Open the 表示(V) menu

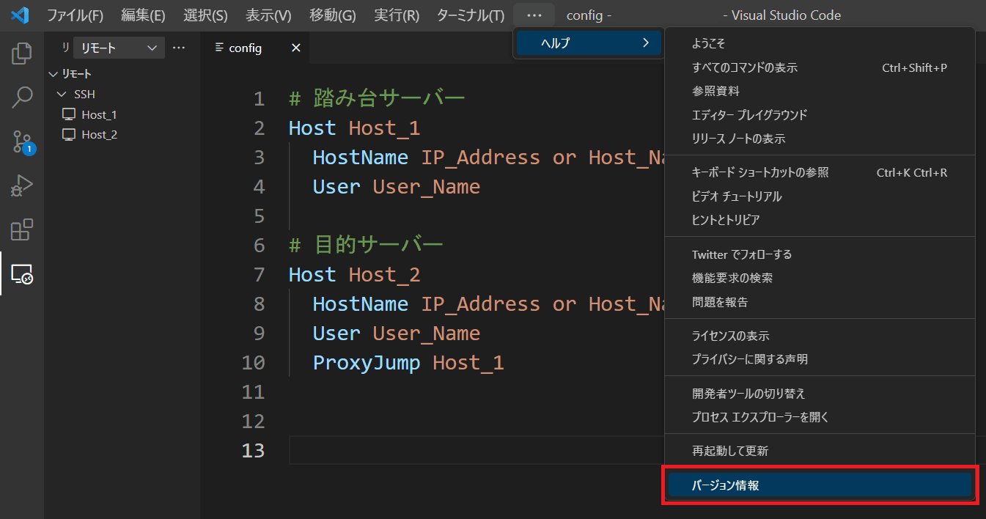(x=268, y=15)
